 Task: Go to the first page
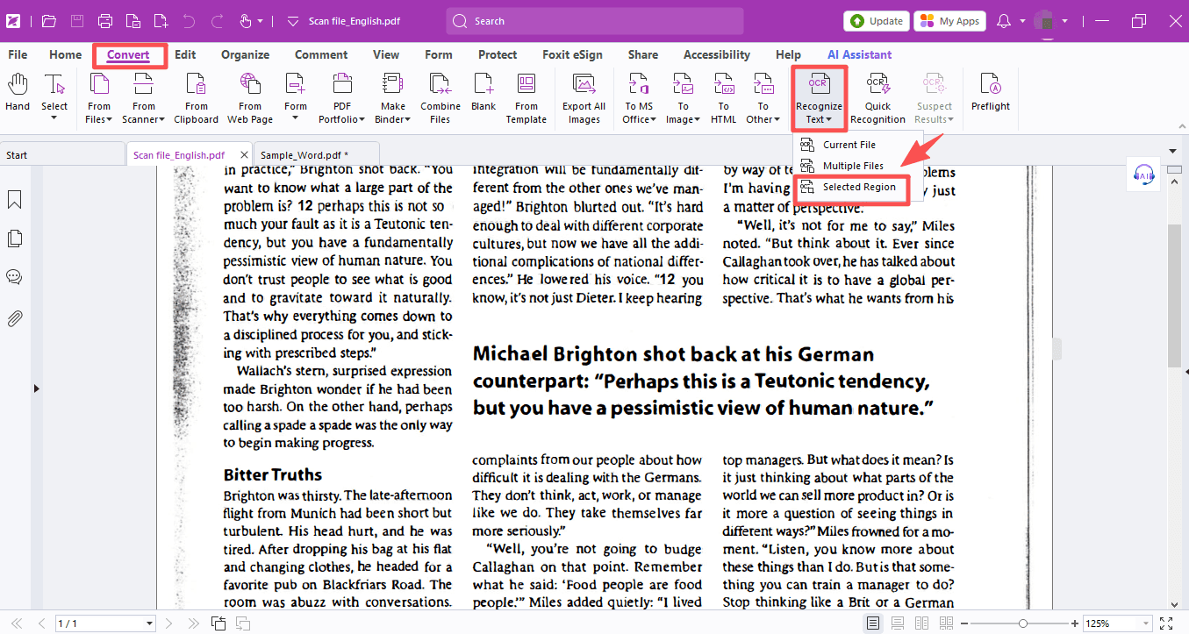[x=17, y=623]
